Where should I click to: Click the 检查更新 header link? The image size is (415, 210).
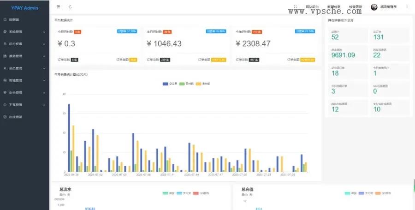[356, 7]
